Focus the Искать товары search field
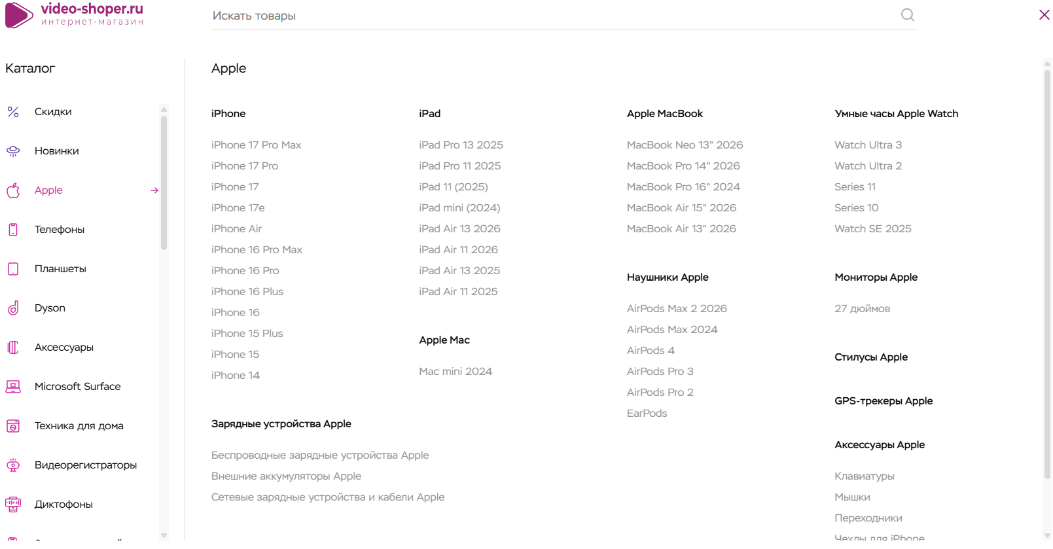 [x=556, y=16]
